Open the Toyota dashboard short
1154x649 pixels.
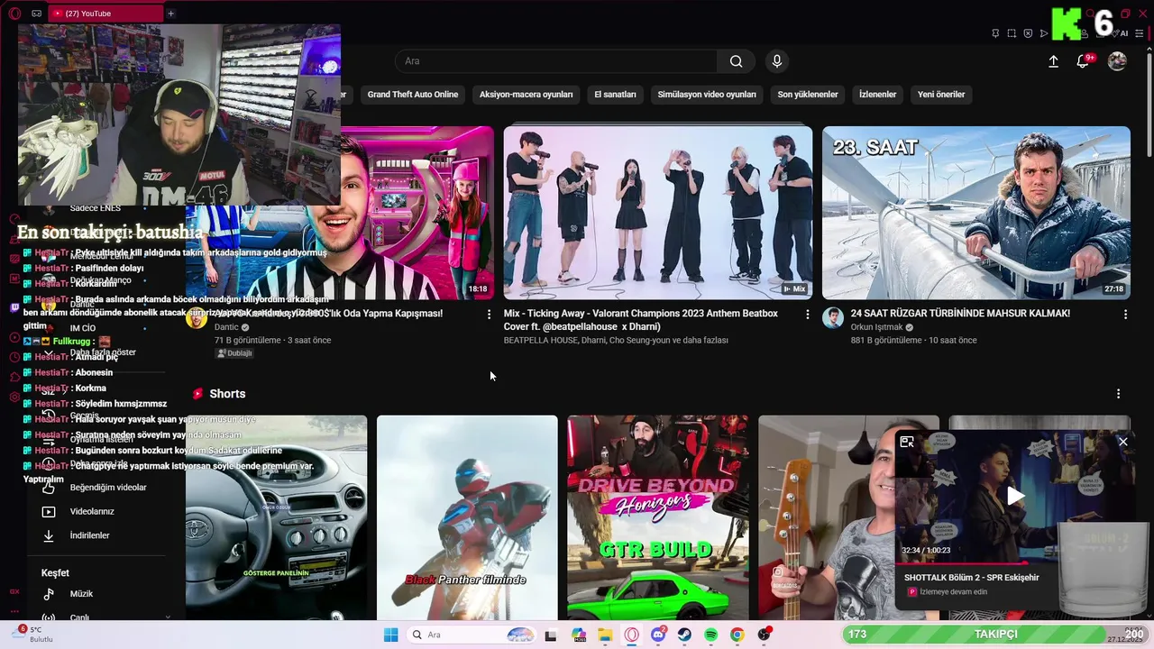point(277,517)
